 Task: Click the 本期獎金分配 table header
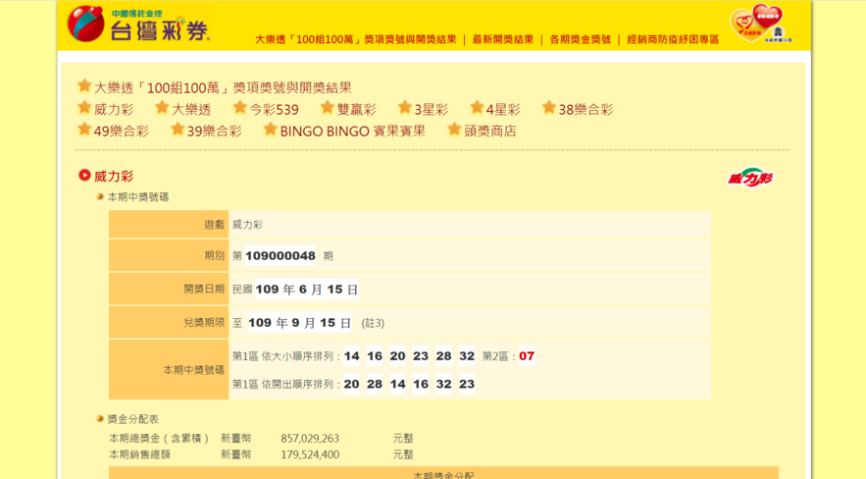443,474
